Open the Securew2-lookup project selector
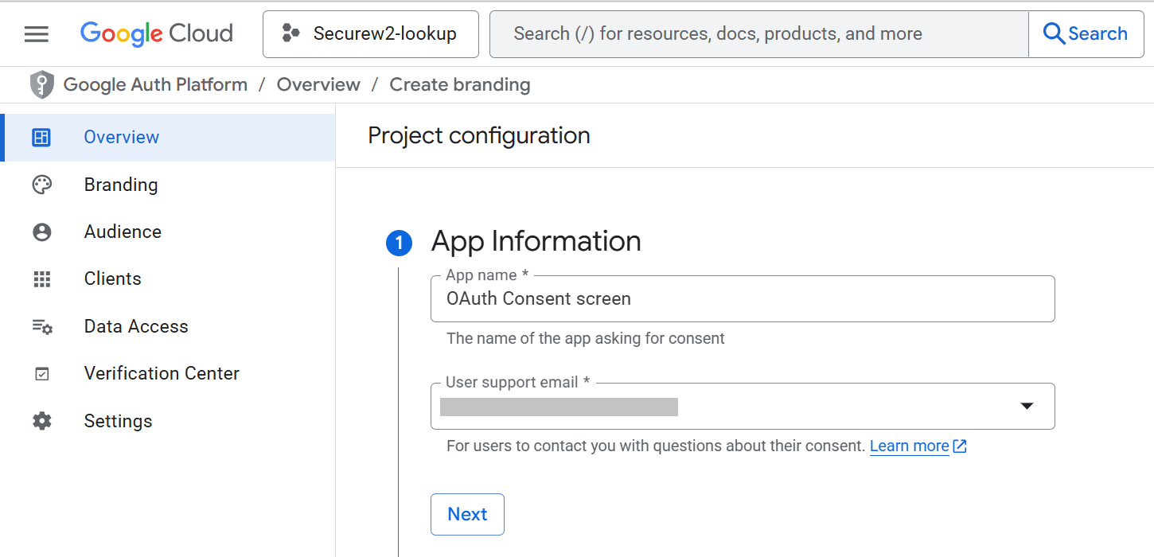 pos(371,34)
